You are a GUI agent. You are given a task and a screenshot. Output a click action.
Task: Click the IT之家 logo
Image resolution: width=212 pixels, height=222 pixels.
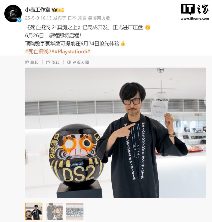195,9
